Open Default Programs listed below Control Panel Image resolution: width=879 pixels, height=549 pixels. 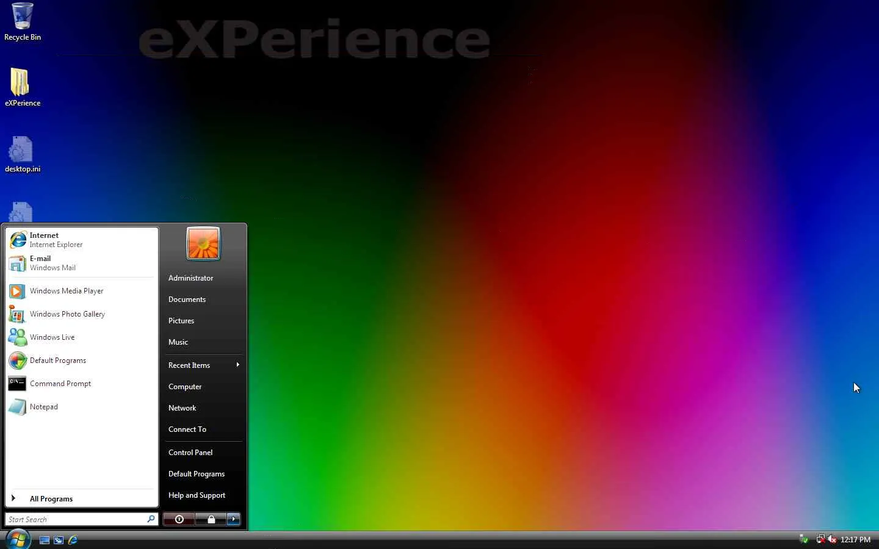click(204, 474)
